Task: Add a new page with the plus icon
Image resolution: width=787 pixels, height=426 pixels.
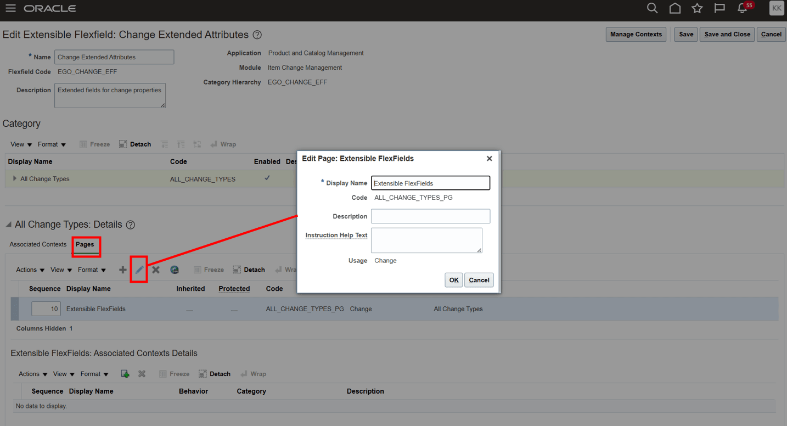Action: 122,270
